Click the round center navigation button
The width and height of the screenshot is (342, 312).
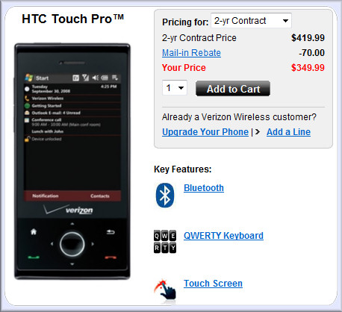[72, 244]
